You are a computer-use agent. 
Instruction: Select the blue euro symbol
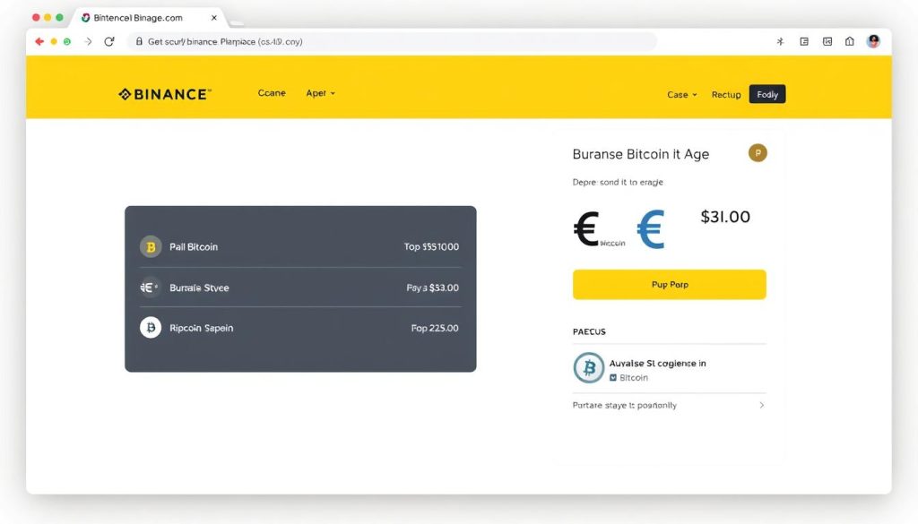[x=651, y=229]
